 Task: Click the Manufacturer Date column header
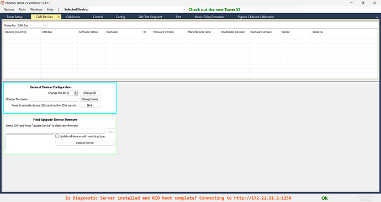tap(203, 32)
